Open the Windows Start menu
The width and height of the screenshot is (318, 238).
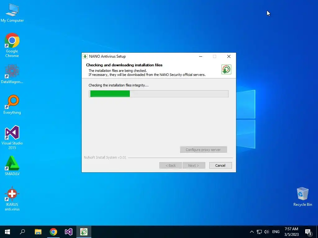click(x=7, y=232)
